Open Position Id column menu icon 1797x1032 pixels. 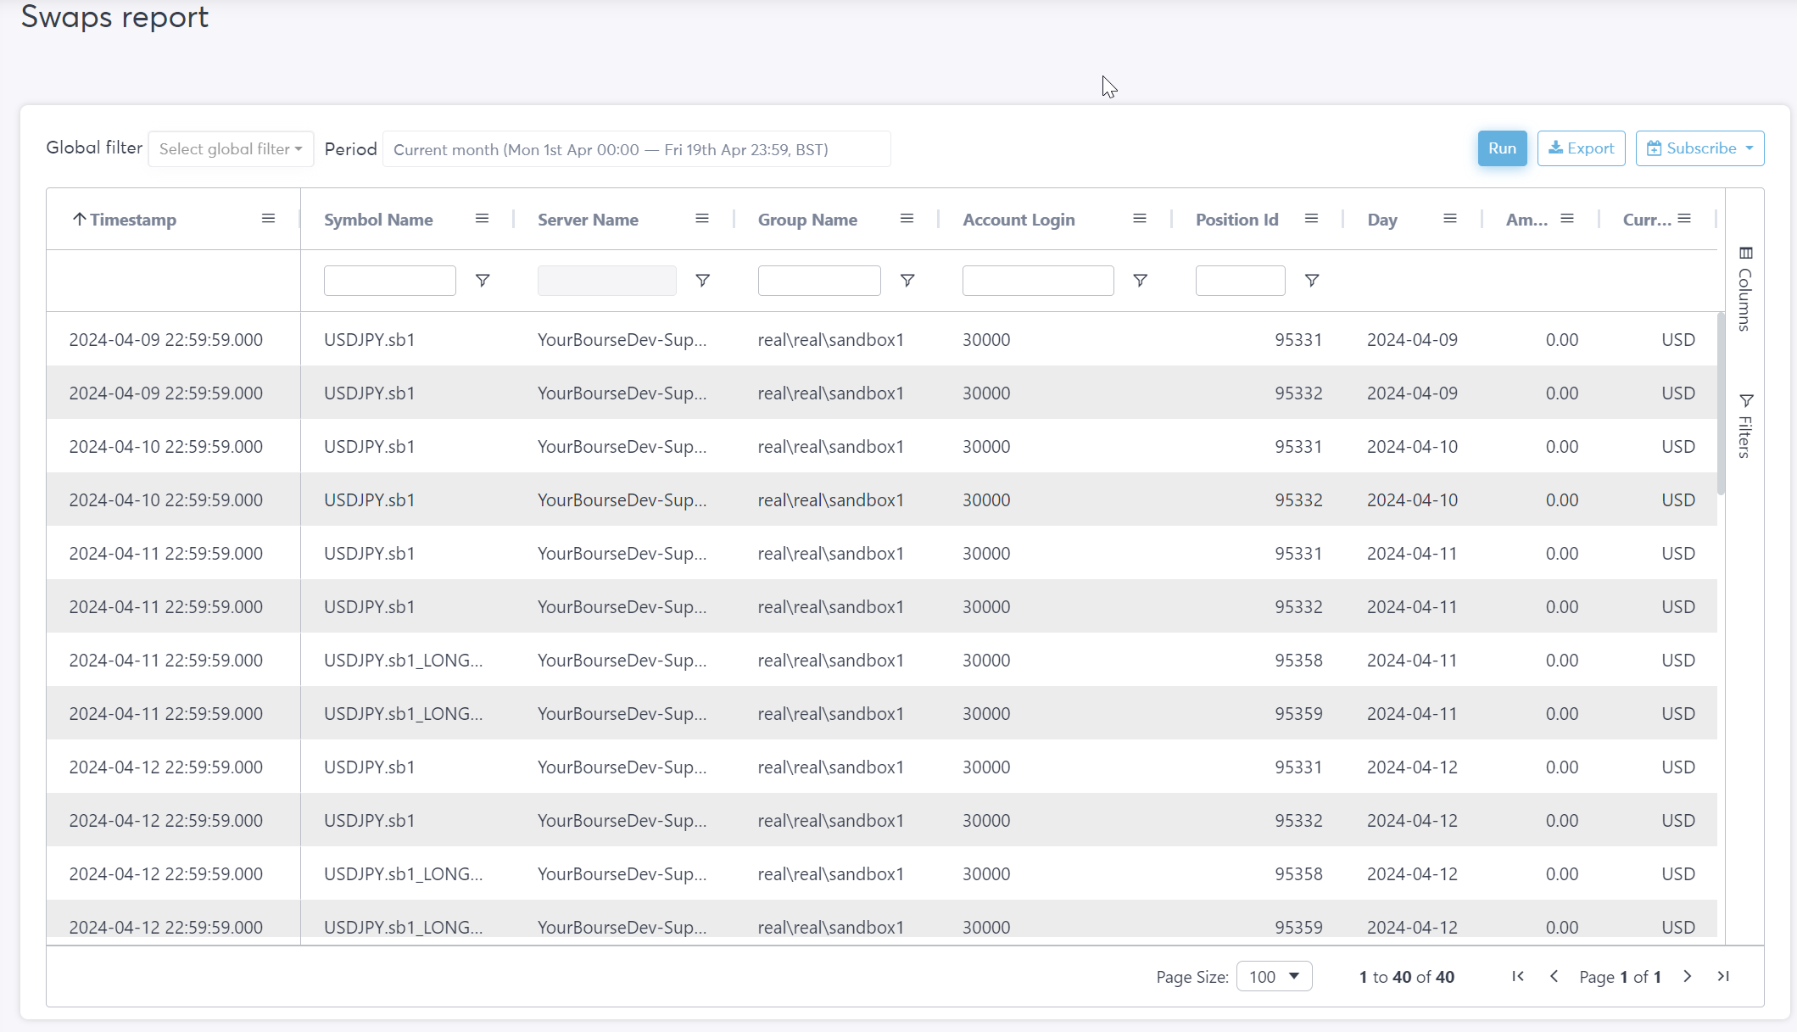(x=1311, y=219)
